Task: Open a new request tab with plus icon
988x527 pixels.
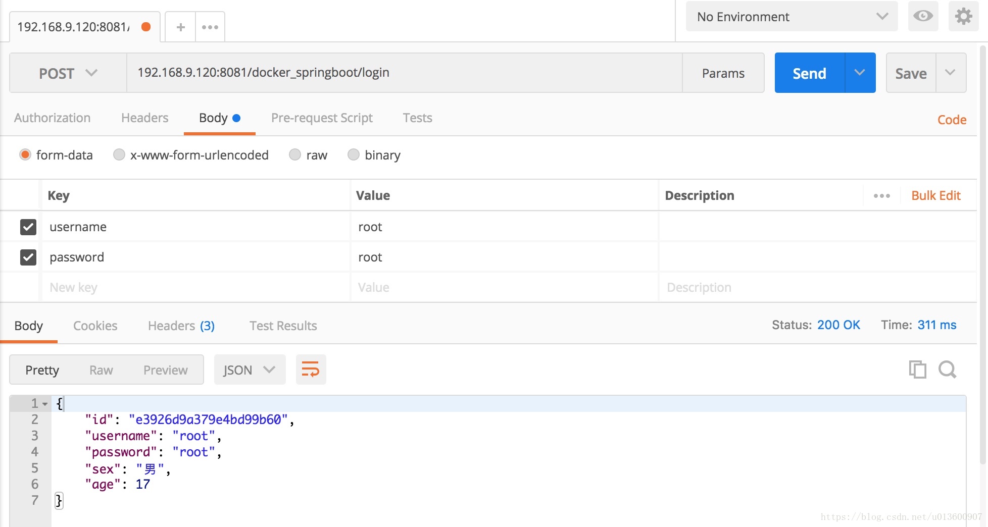Action: click(x=180, y=27)
